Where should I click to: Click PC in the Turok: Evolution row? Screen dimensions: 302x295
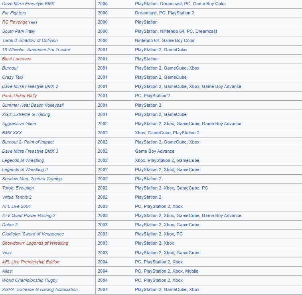[205, 188]
